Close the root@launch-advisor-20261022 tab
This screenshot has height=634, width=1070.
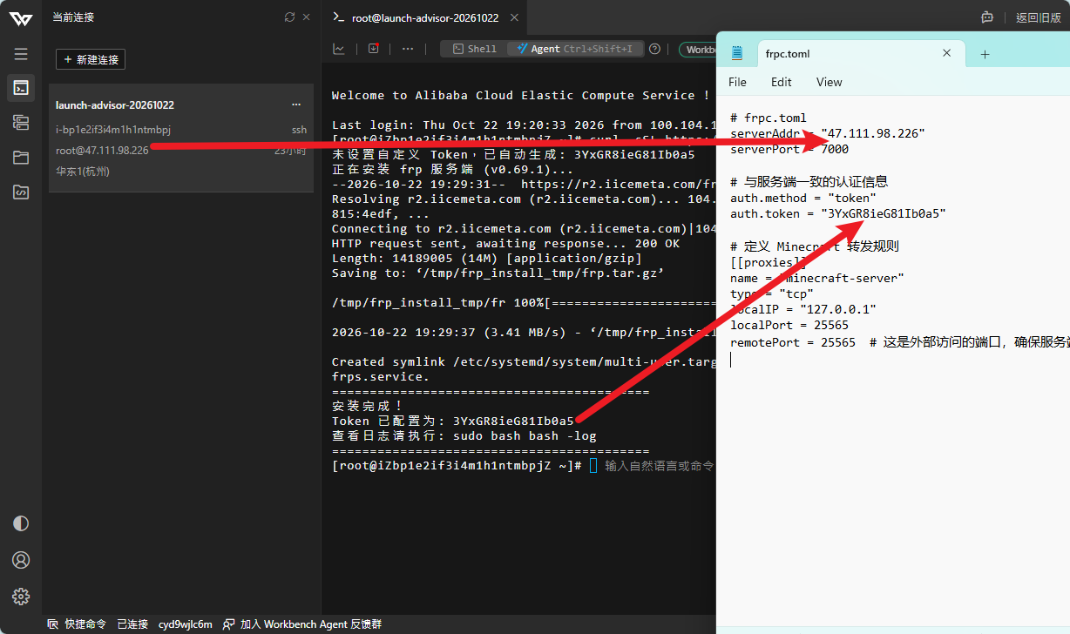(x=514, y=17)
